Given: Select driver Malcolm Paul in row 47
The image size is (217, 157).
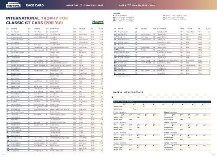Looking at the screenshot, I should coord(15,86).
